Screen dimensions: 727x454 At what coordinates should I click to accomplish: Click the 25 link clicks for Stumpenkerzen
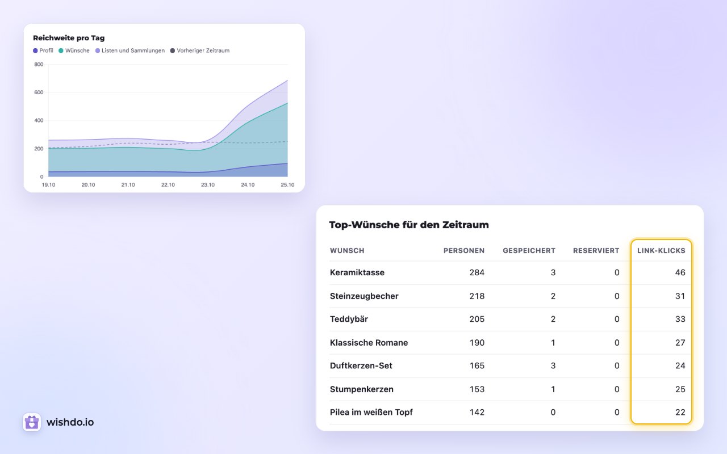coord(680,389)
